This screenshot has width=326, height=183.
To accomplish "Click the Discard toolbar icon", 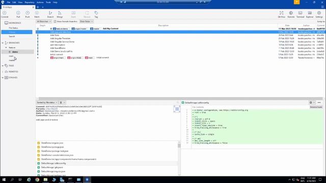I will 87,14.
